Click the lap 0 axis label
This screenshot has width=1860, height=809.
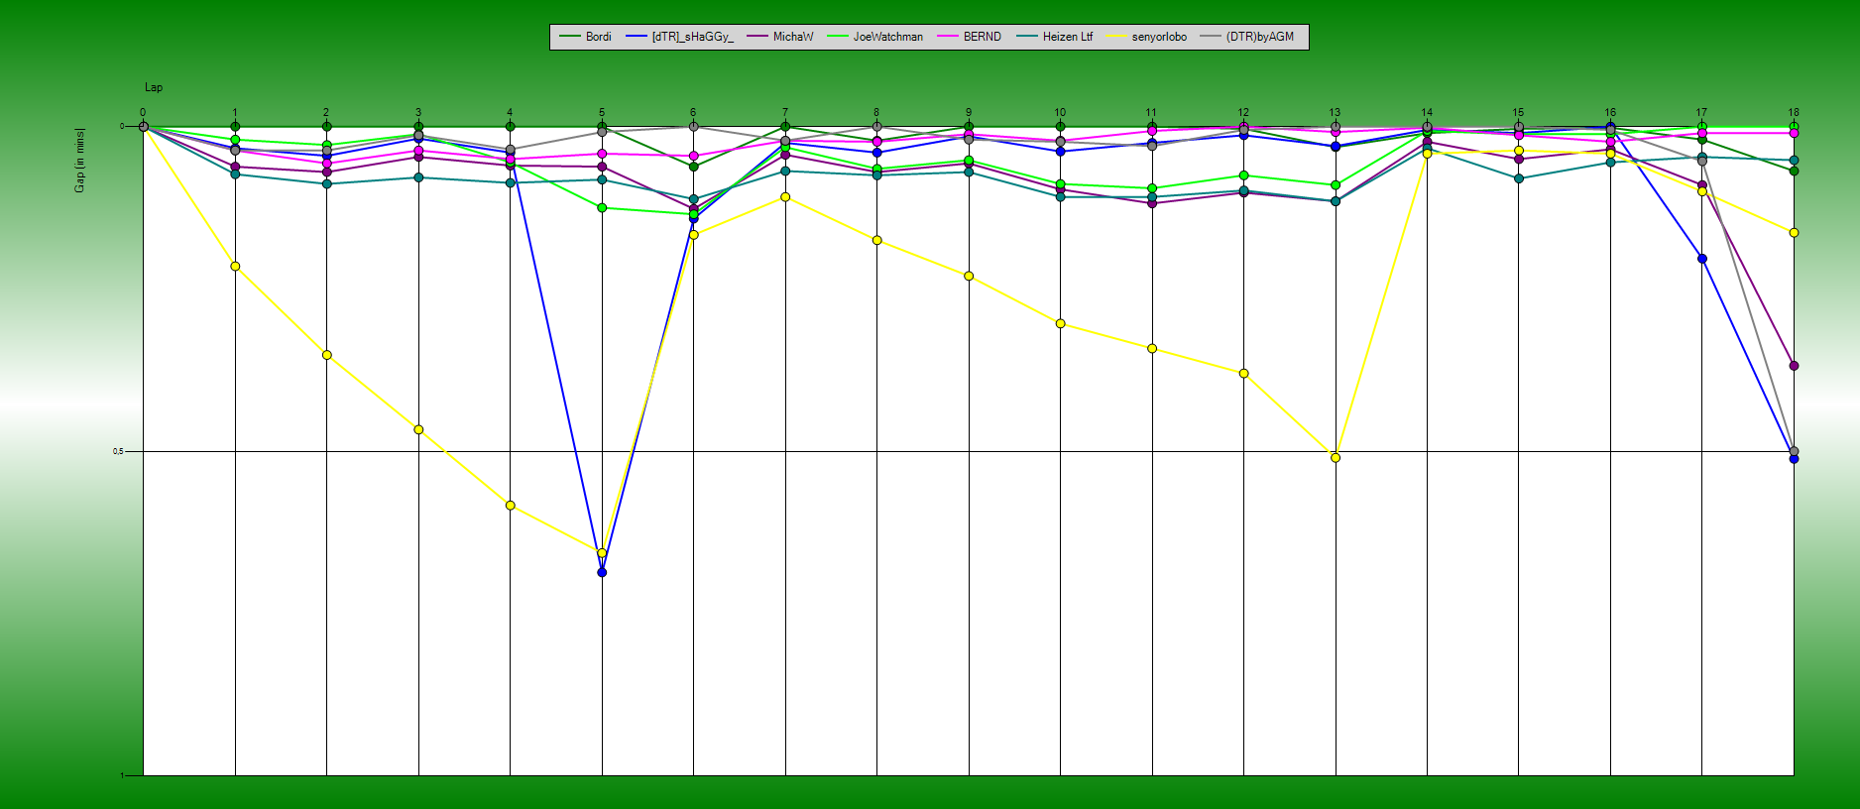click(143, 113)
